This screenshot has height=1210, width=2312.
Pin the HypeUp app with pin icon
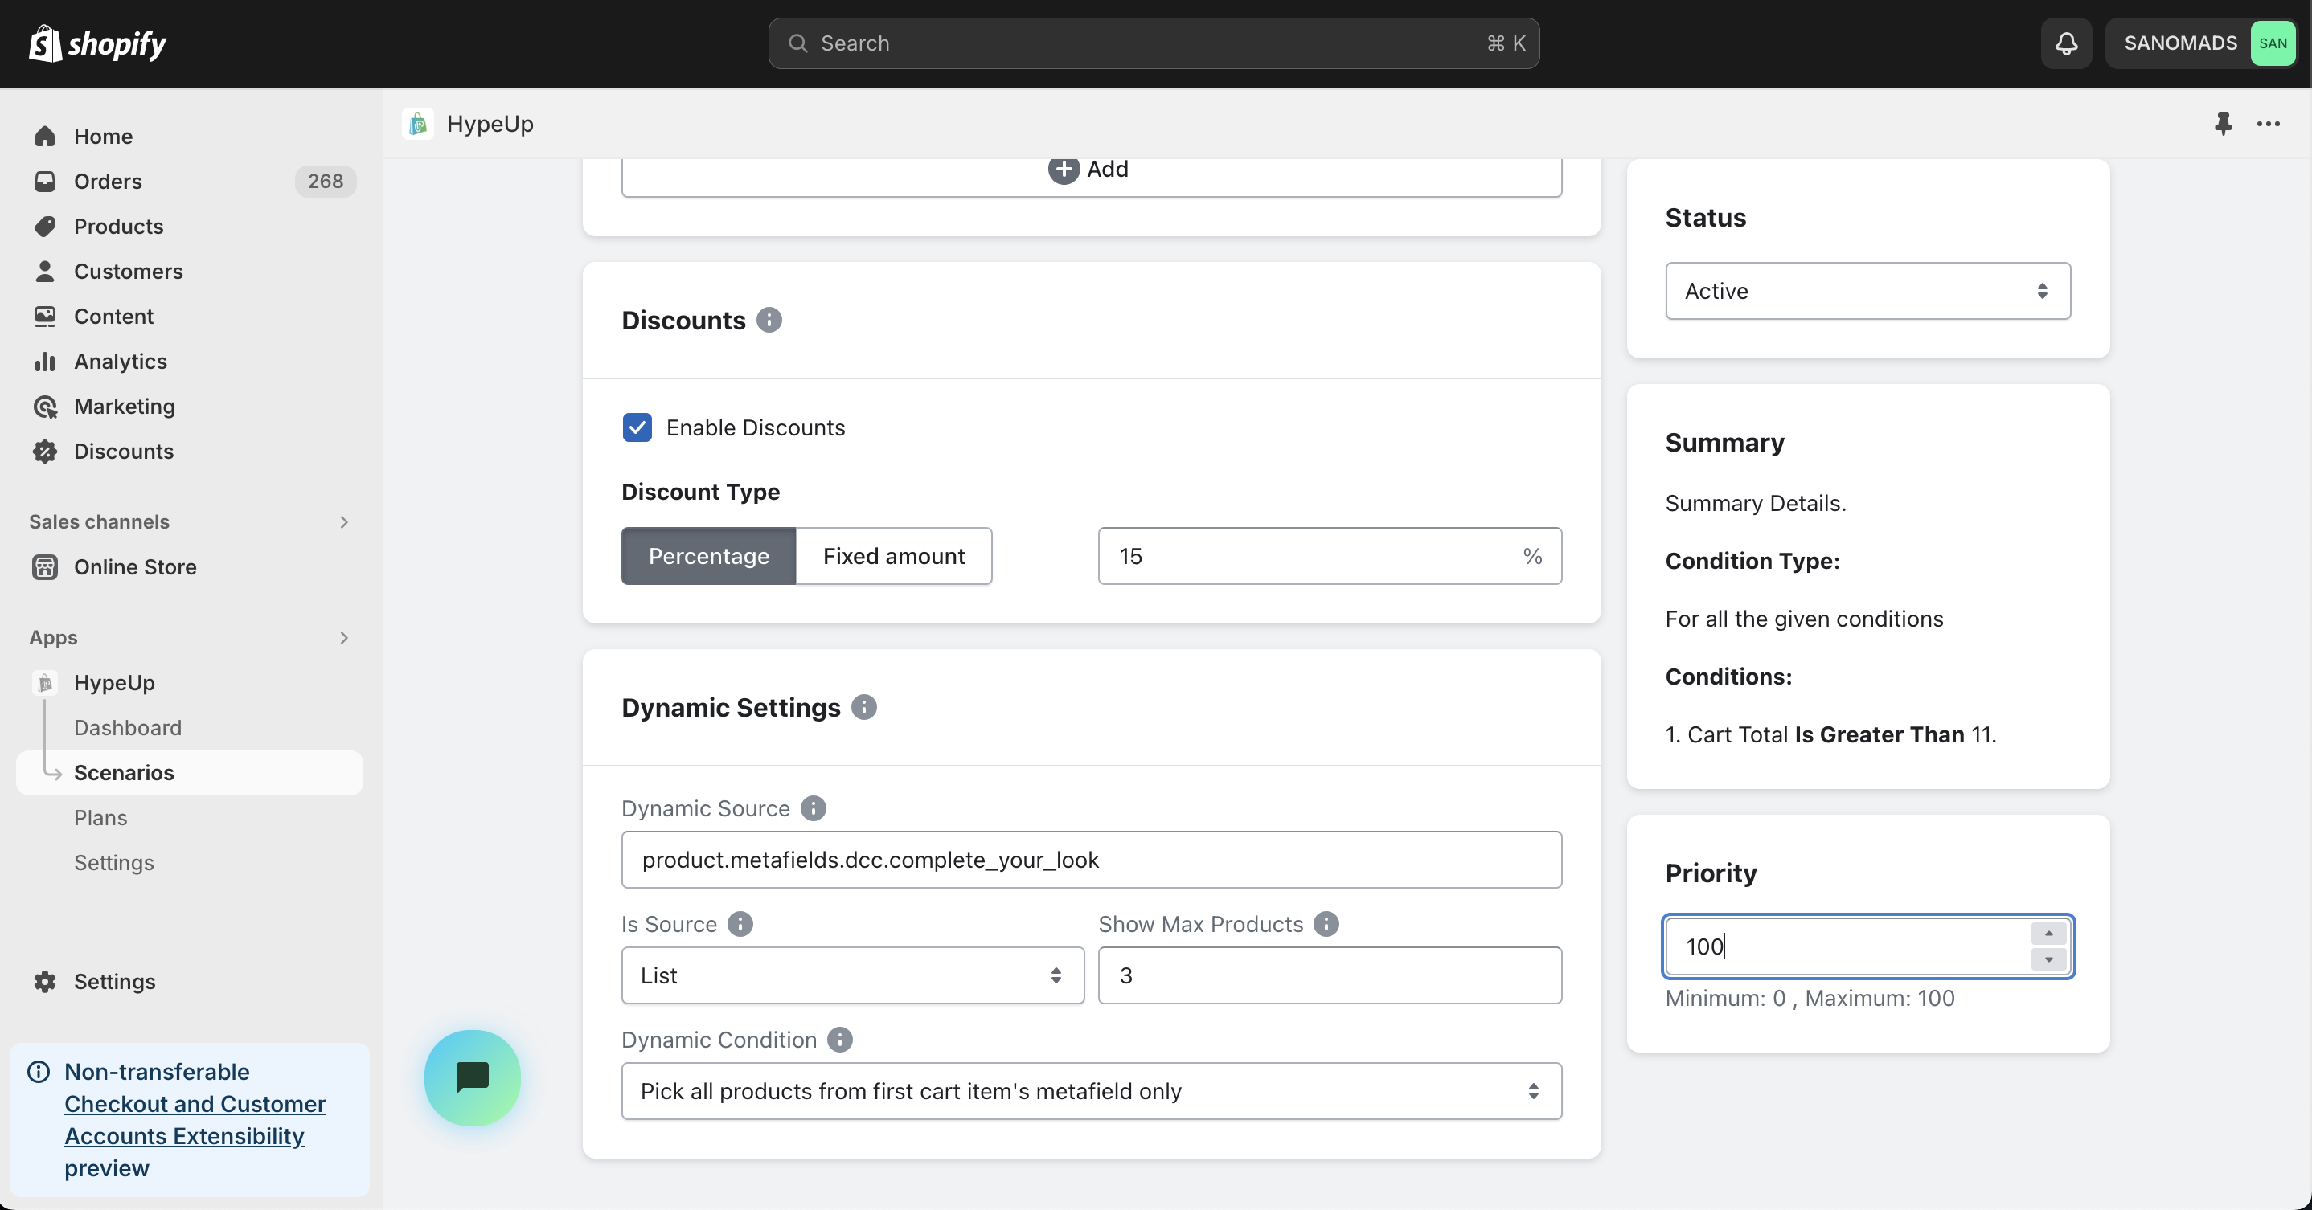click(2222, 123)
